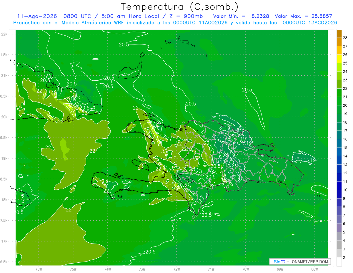Screen dimensions: 353x273
Task: Click the '18N' latitude axis label
Action: click(5, 200)
